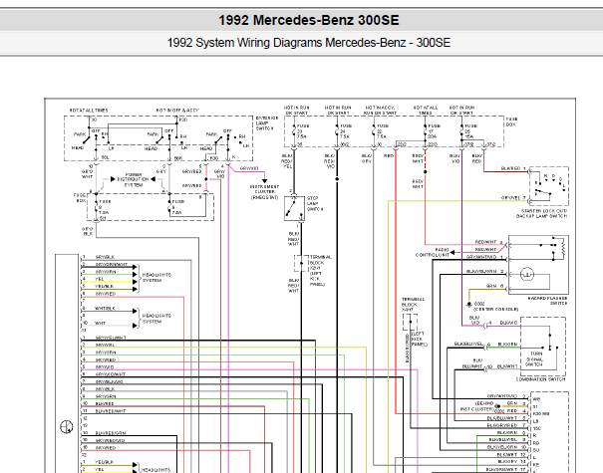603x473 pixels.
Task: Click the 'GRY/VIO' label above instrument cluster arrow
Action: tap(249, 168)
